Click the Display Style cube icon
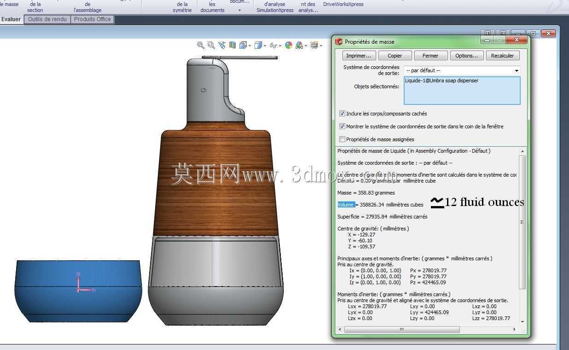The image size is (569, 350). [x=258, y=45]
